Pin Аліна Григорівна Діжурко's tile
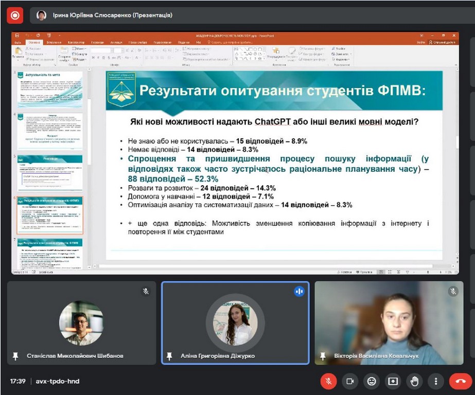The width and height of the screenshot is (475, 395). click(170, 356)
